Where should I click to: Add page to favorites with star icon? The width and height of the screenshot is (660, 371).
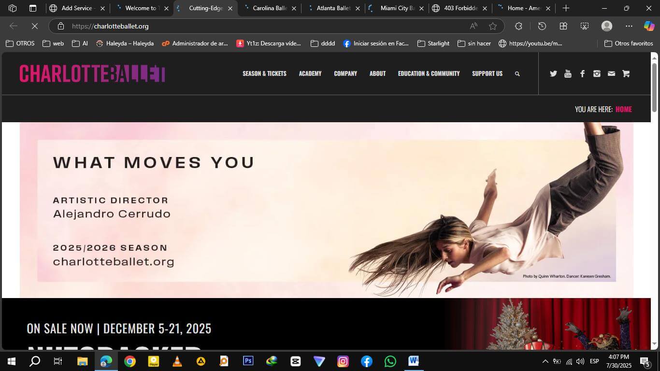(492, 26)
